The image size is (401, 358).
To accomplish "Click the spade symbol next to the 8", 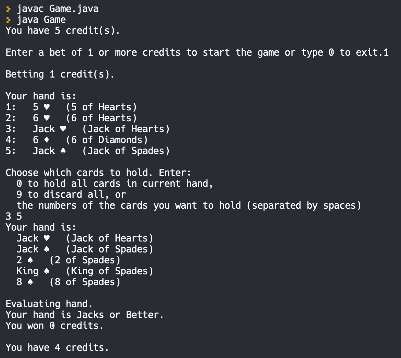I will 30,282.
